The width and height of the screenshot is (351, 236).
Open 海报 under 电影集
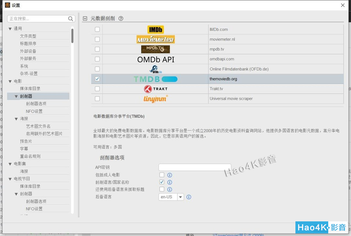24,171
